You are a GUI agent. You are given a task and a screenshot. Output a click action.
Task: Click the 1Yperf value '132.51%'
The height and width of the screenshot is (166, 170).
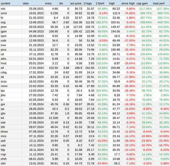(x=102, y=63)
